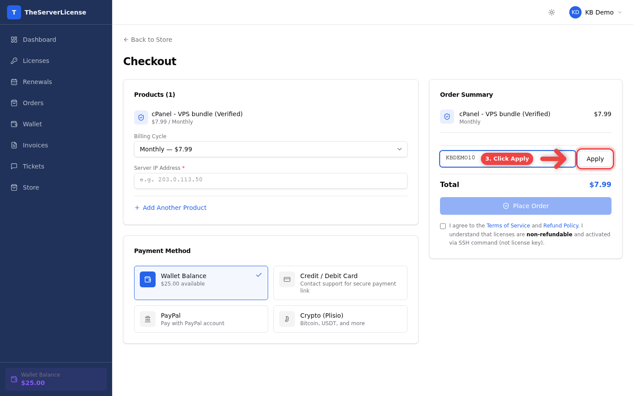Go to Store in the sidebar
Image resolution: width=633 pixels, height=396 pixels.
56,187
